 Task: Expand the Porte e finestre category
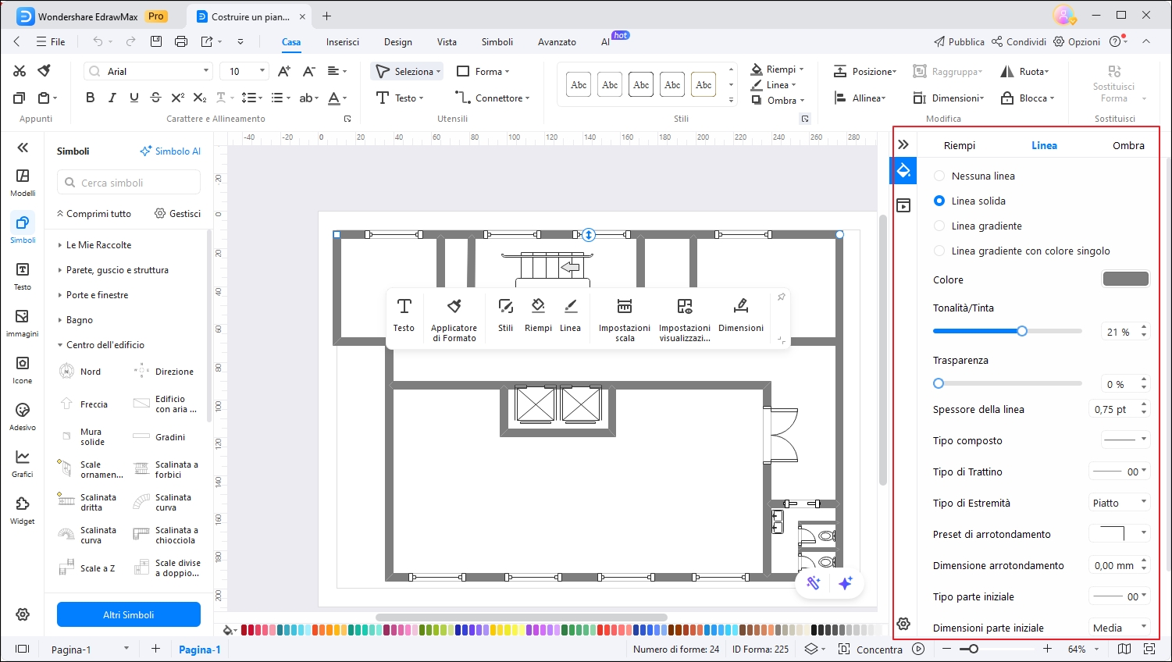pos(97,295)
